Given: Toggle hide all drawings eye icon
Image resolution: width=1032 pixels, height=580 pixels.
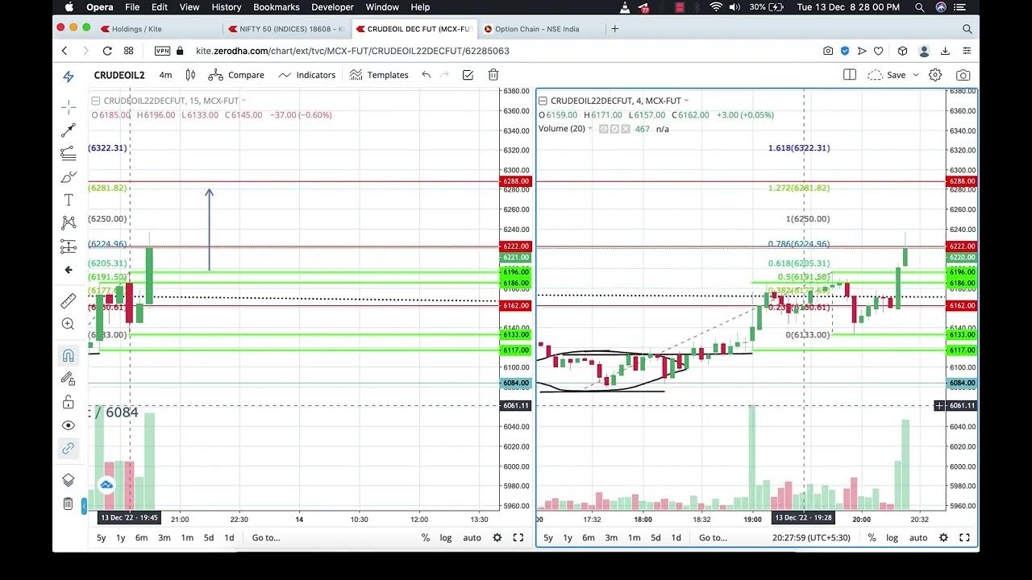Looking at the screenshot, I should tap(69, 425).
